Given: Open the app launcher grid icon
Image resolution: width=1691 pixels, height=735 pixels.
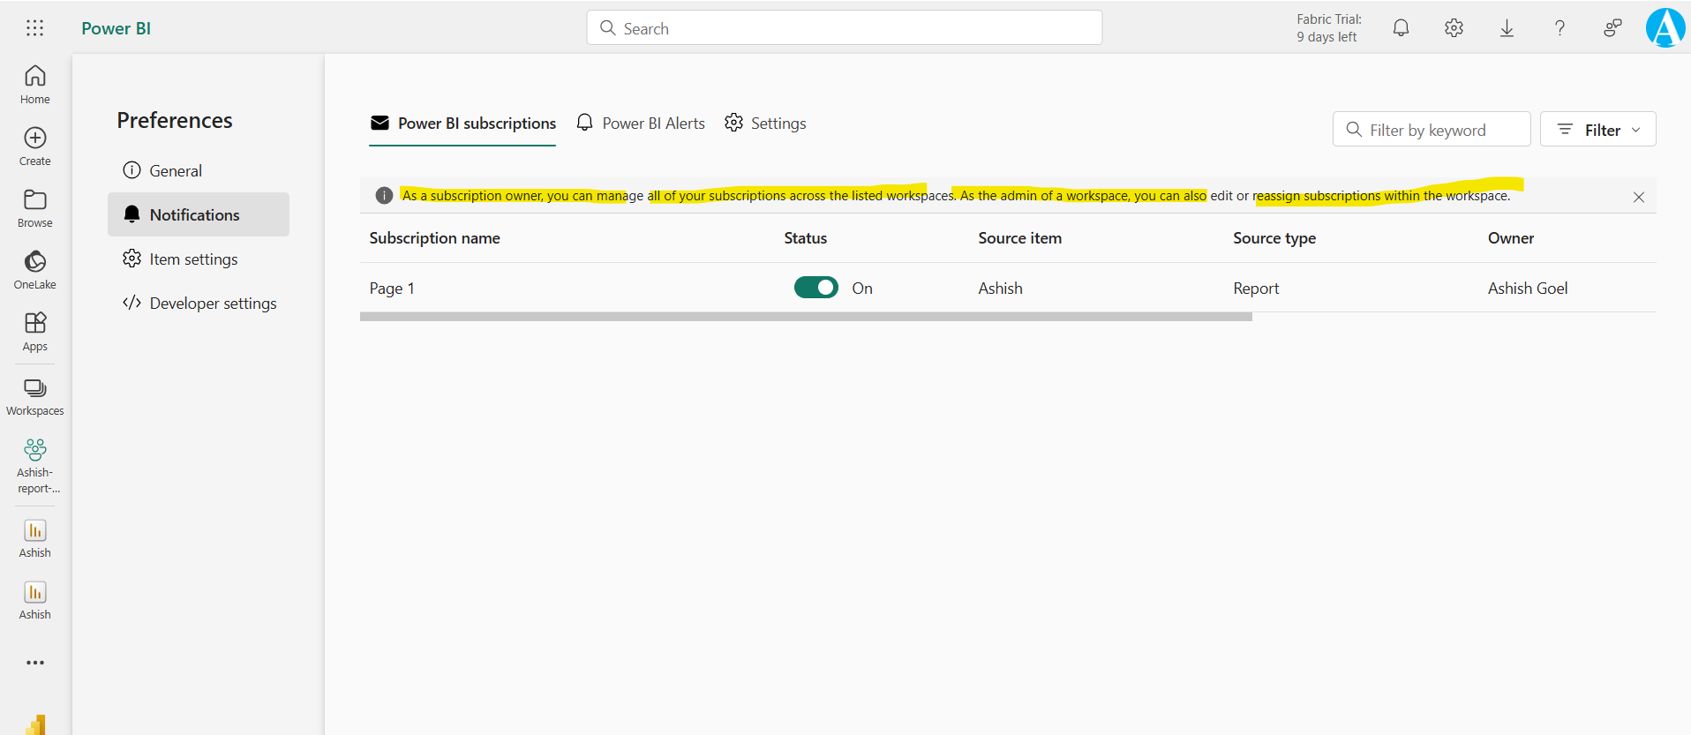Looking at the screenshot, I should 34,28.
